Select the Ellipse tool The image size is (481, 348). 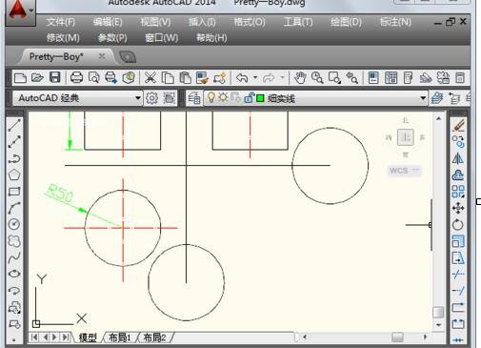point(14,274)
